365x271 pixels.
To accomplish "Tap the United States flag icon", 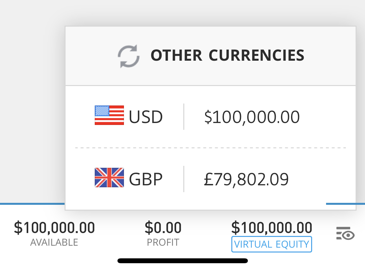I will click(109, 115).
